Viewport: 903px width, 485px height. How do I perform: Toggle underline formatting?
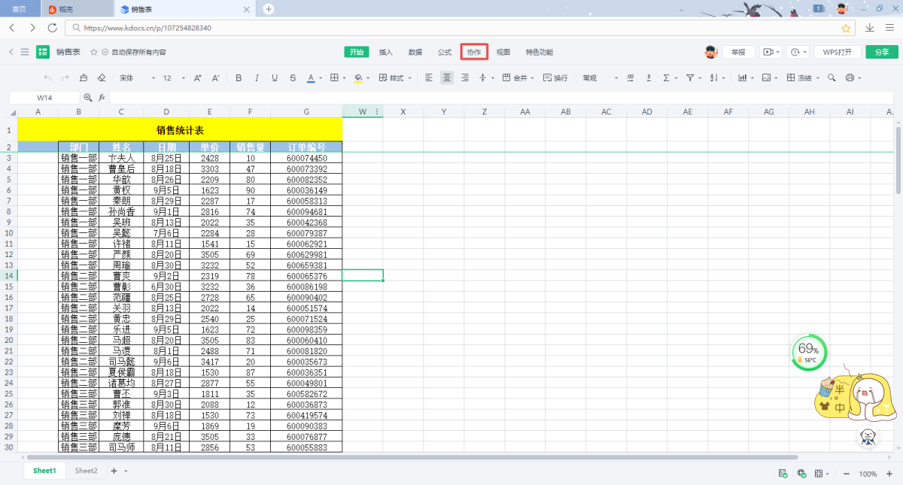274,77
